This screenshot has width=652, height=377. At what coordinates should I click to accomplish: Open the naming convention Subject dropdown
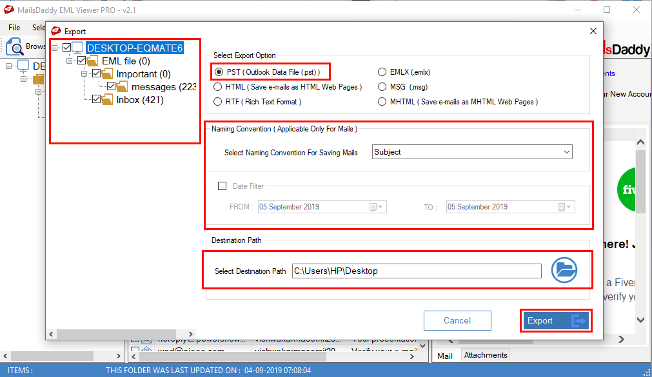click(472, 151)
